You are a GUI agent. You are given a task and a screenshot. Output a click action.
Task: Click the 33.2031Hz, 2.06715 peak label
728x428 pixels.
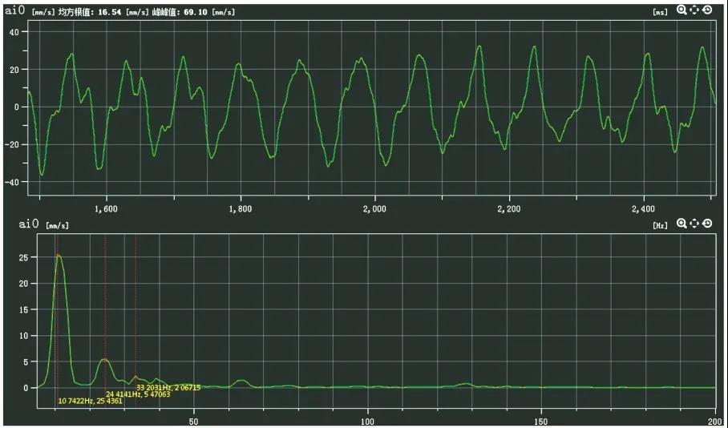point(168,387)
